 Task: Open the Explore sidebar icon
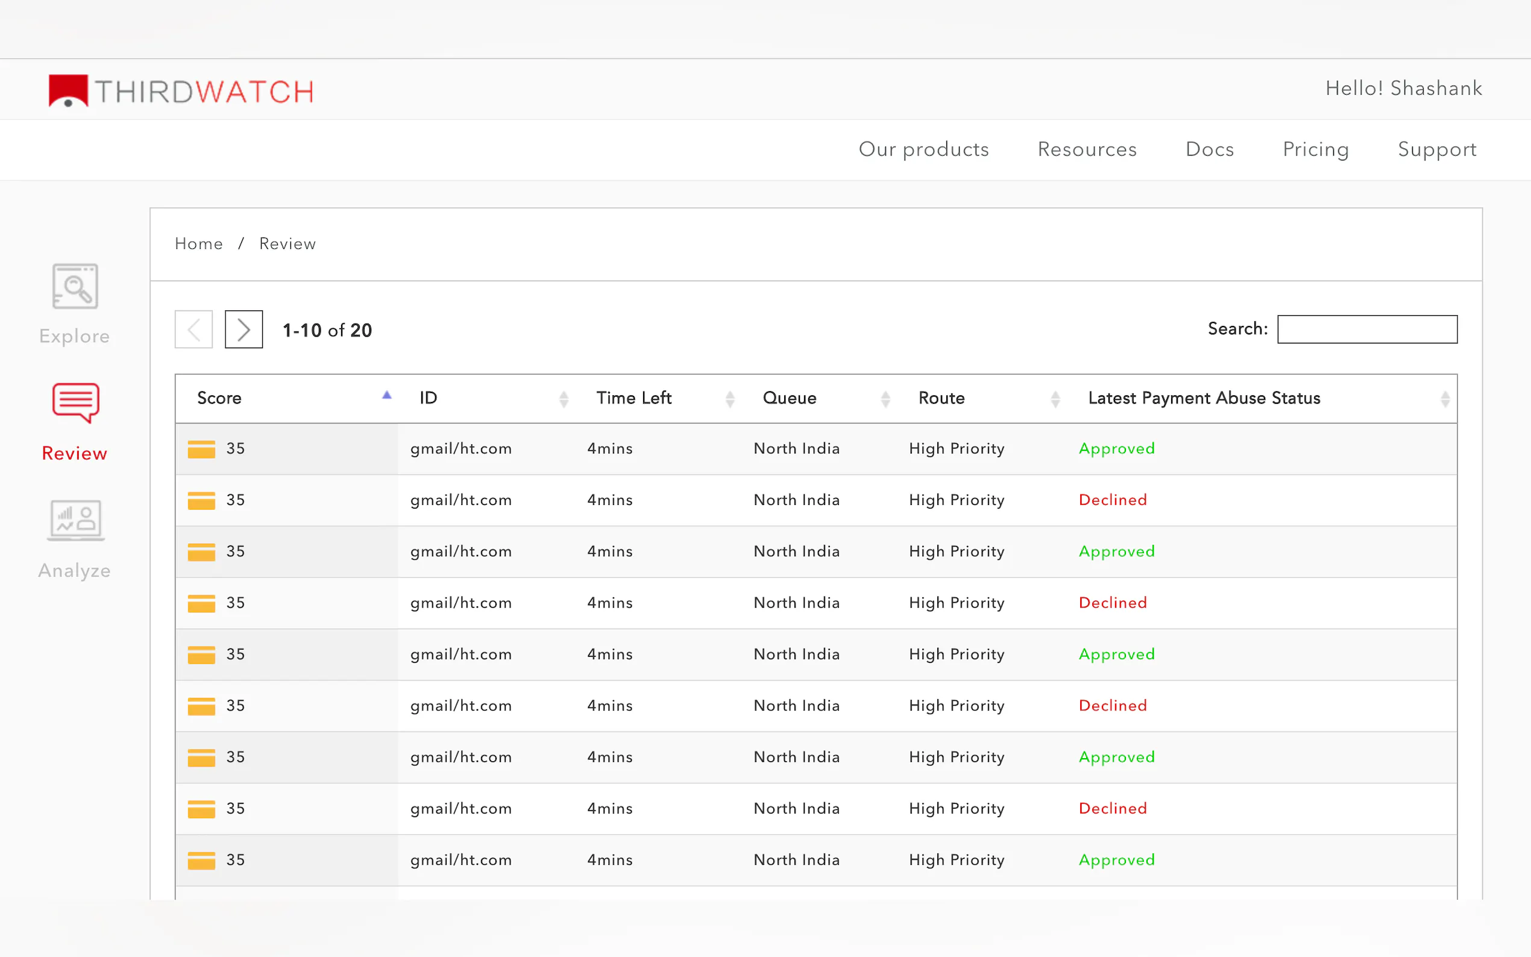point(75,287)
